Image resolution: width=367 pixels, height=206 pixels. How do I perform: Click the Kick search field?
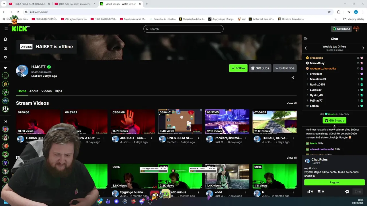click(183, 29)
